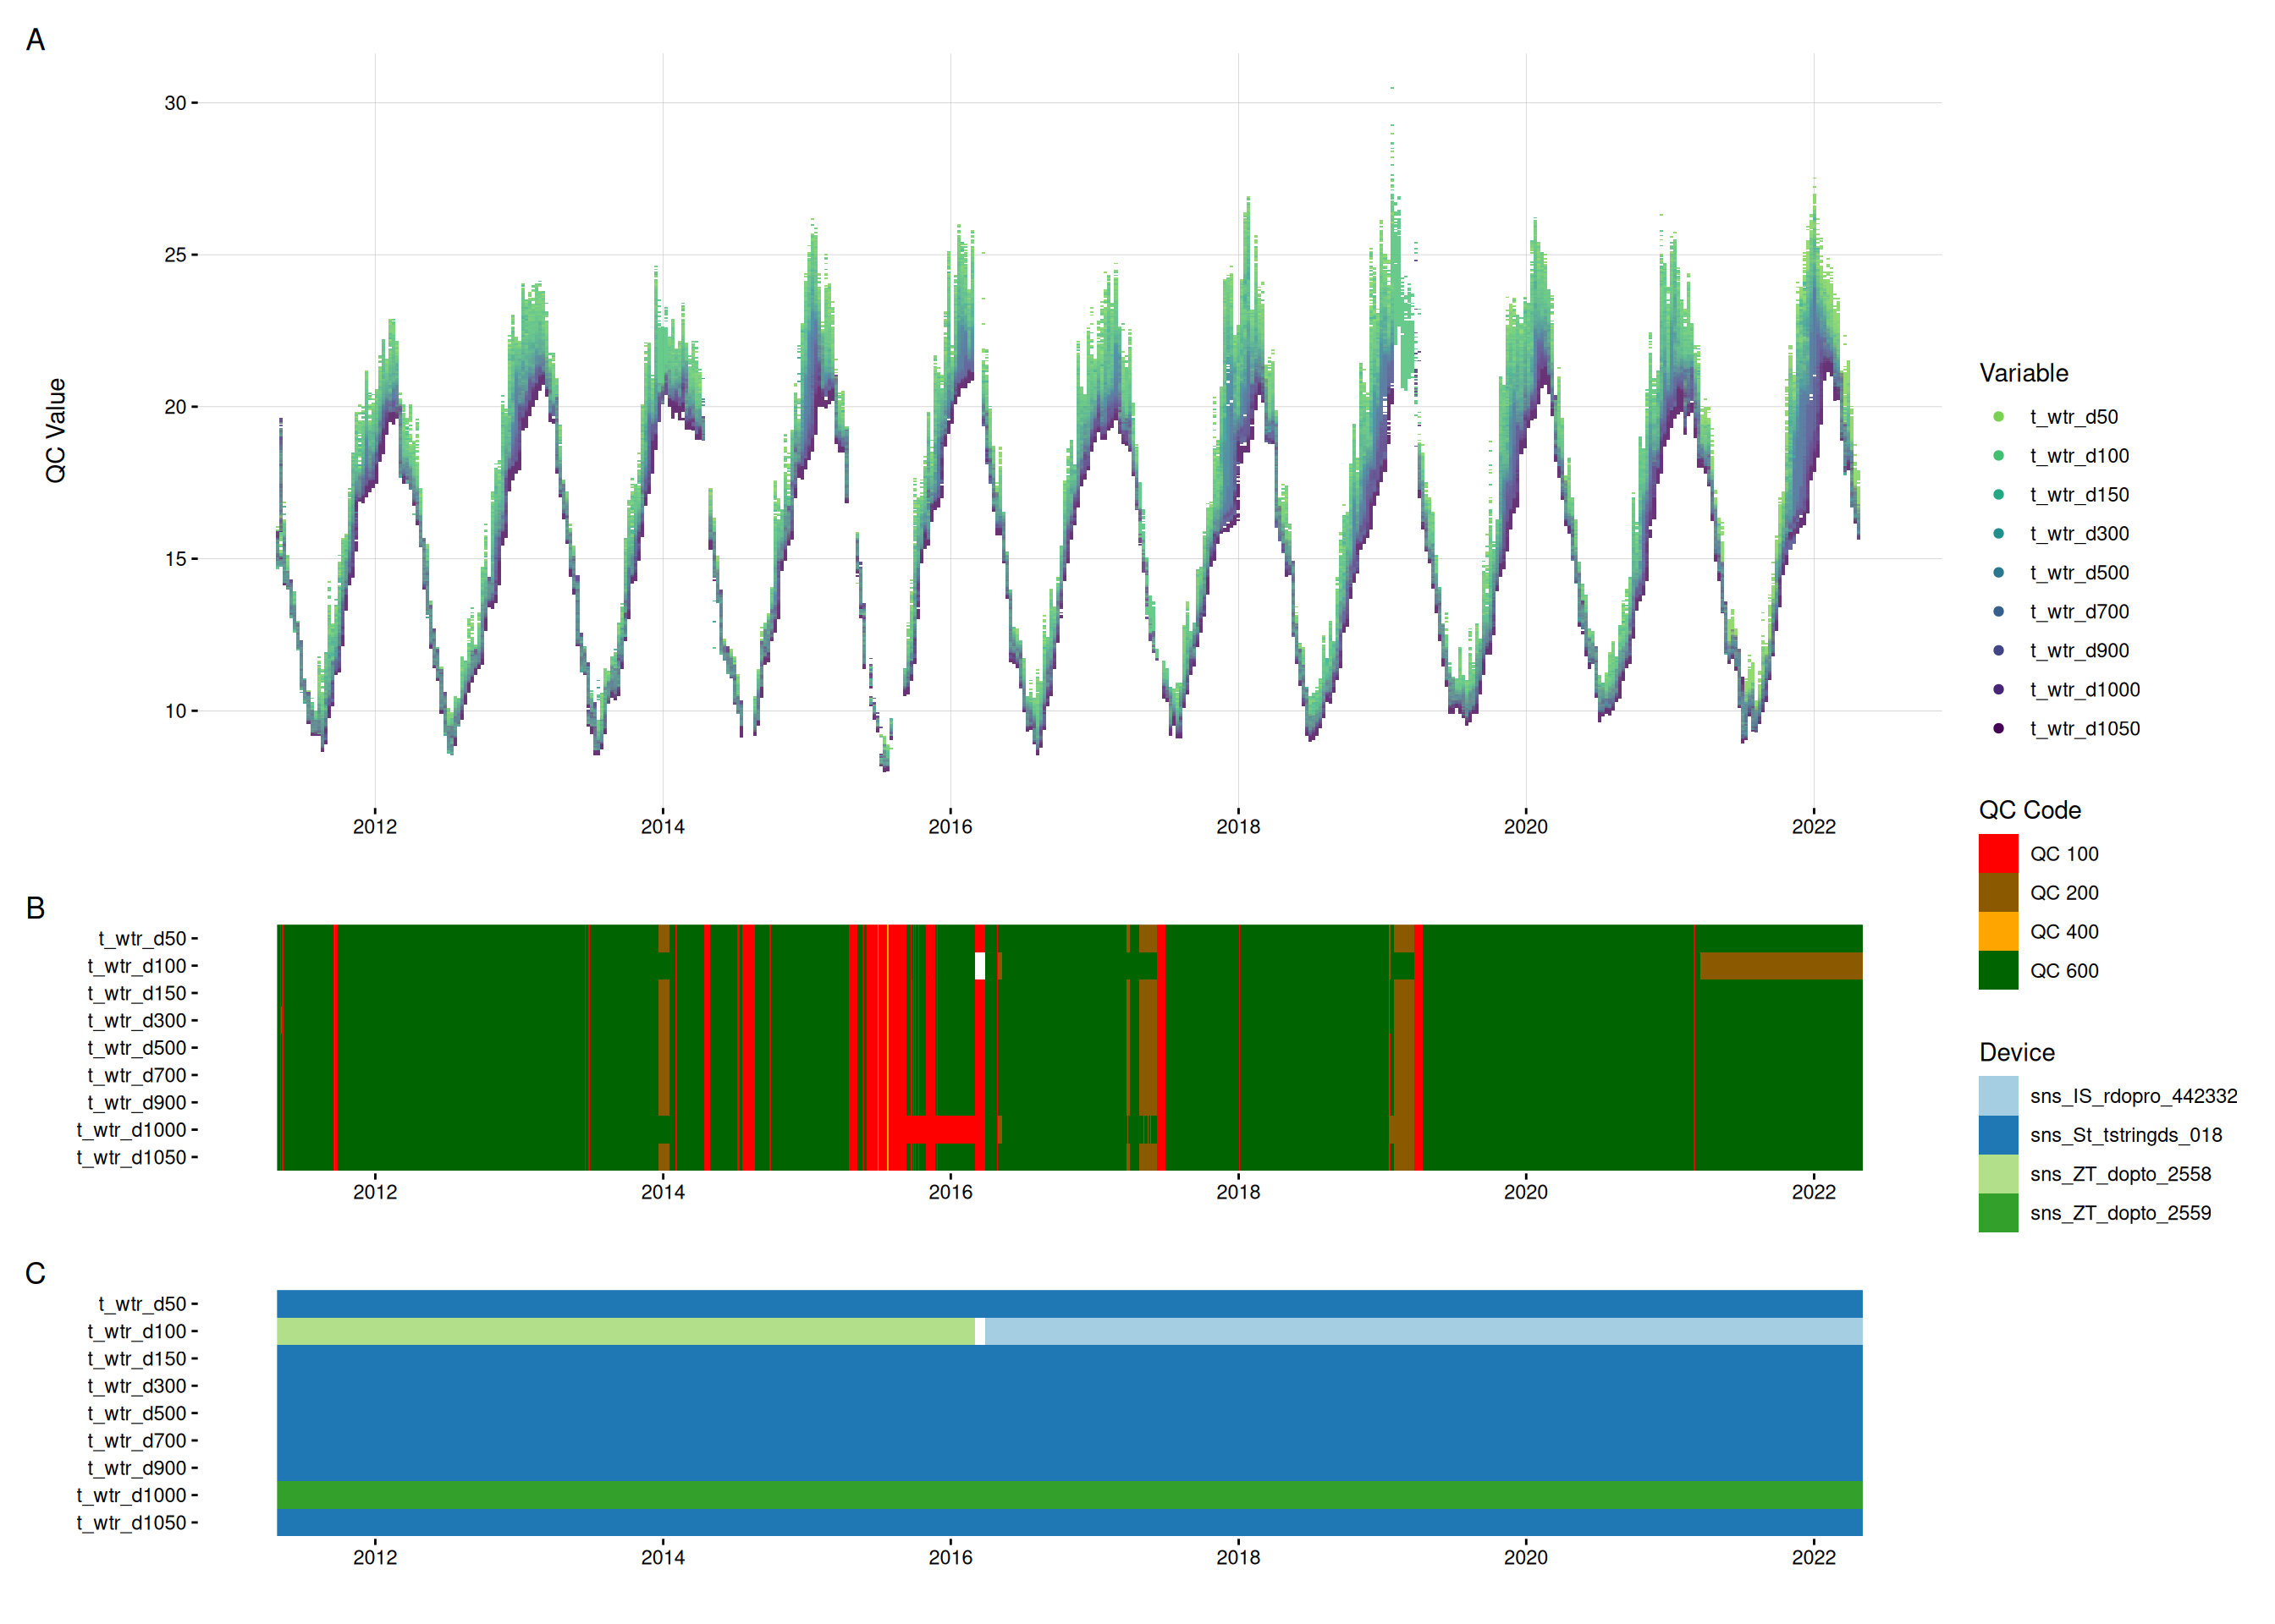
Task: Click the QC Value y-axis title
Action: click(56, 430)
